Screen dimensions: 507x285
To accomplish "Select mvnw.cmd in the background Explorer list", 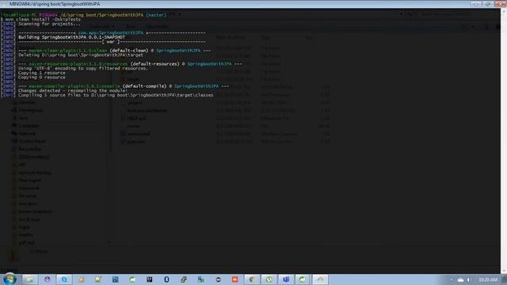I will pos(138,134).
